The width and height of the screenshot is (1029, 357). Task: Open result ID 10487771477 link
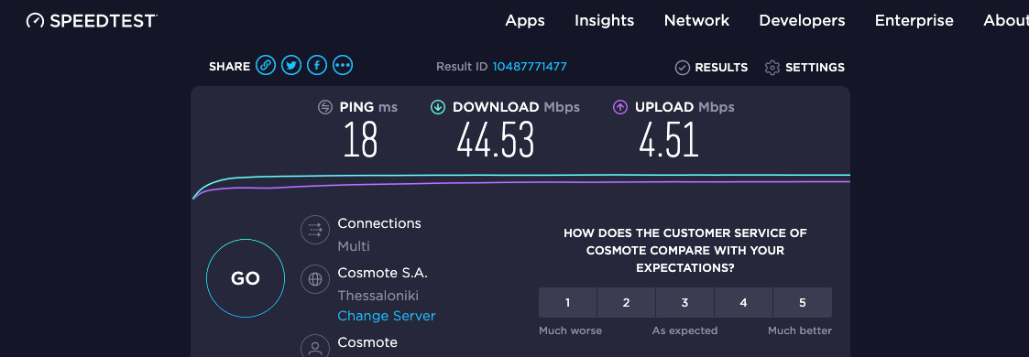point(530,66)
